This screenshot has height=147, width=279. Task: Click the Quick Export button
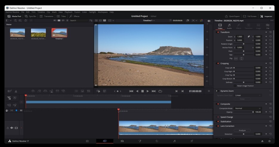coord(232,16)
